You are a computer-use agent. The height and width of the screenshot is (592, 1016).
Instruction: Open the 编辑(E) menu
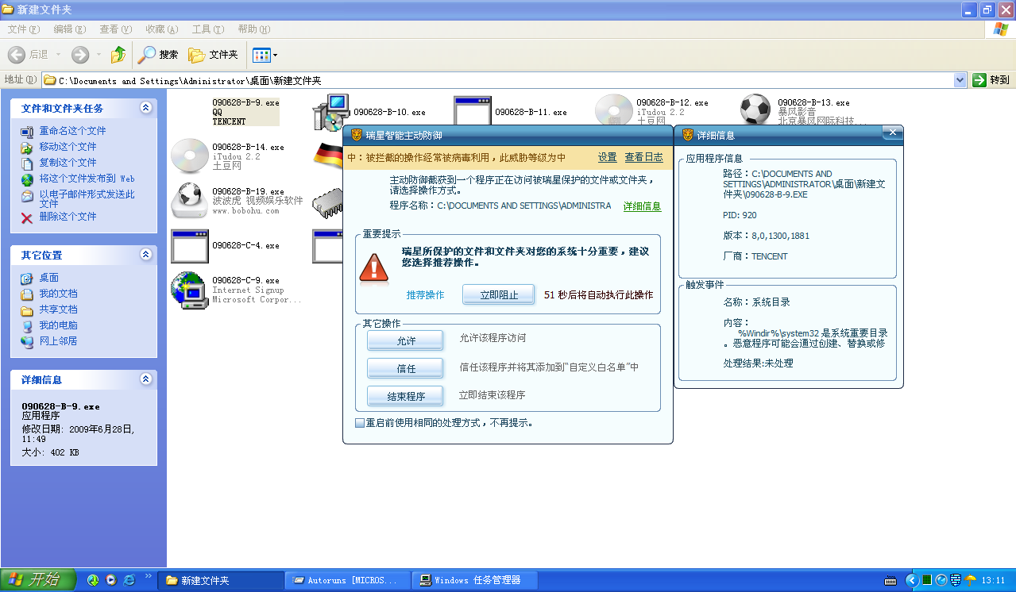coord(70,29)
